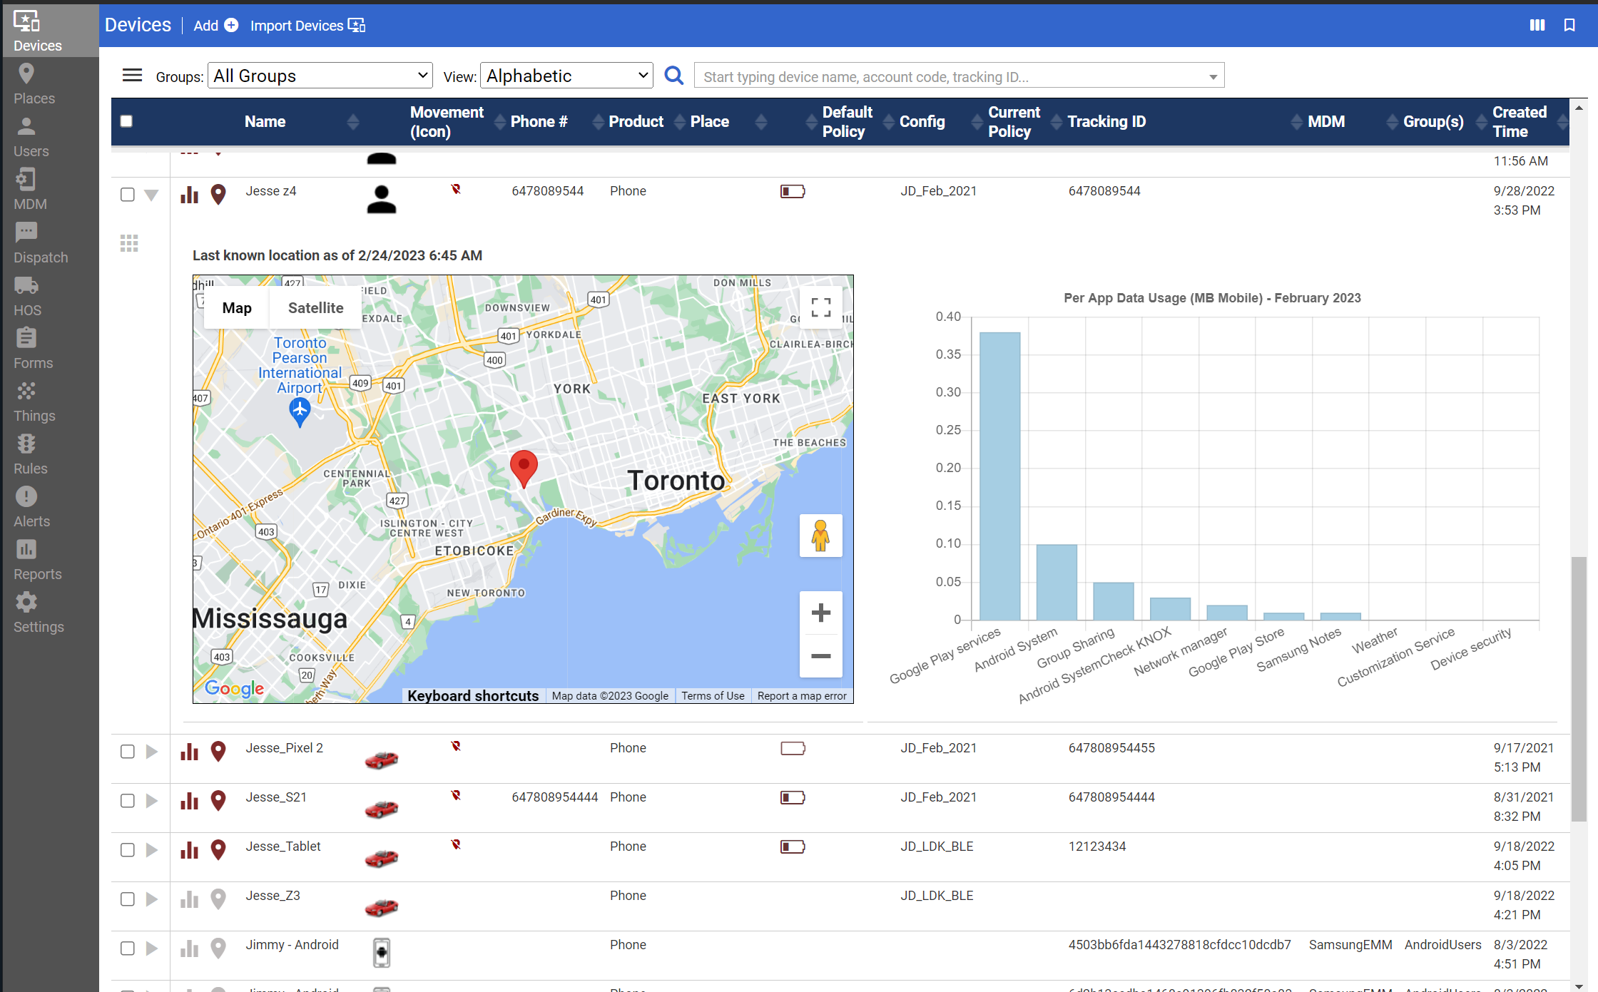1598x992 pixels.
Task: Click the data usage chart icon for Jesse_S21
Action: point(188,801)
